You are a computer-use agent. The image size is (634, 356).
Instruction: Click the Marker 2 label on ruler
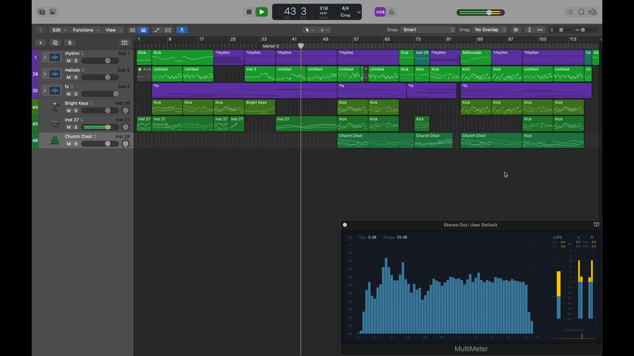click(x=271, y=46)
